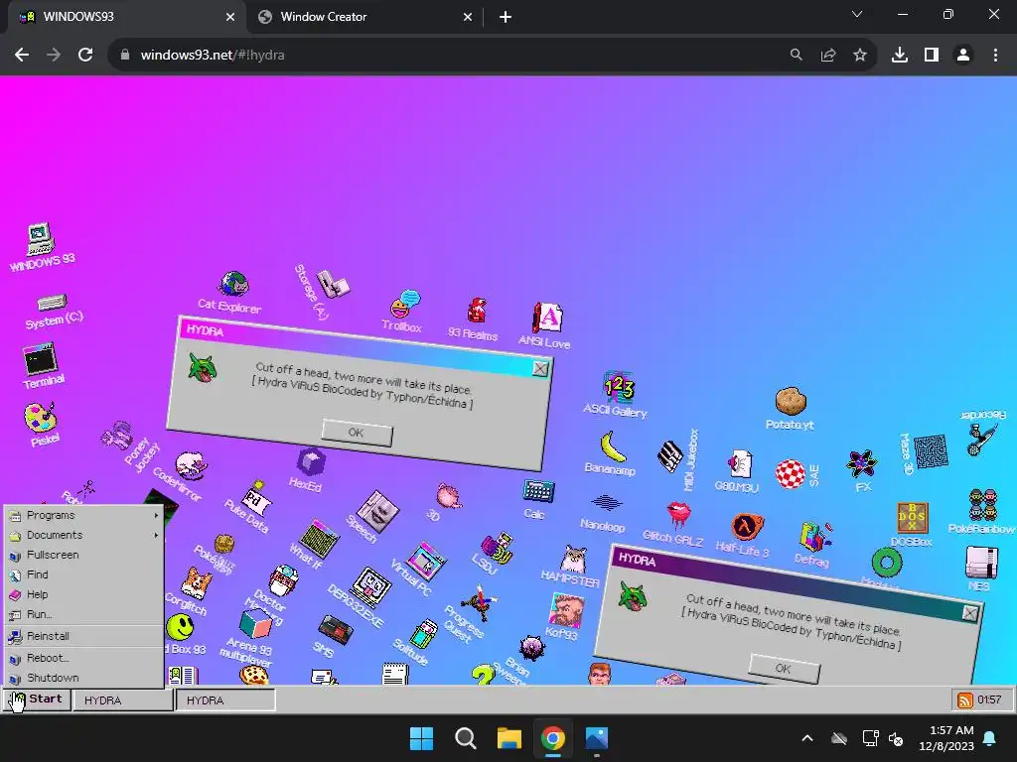Close the upper HYDRA dialog with X
The width and height of the screenshot is (1017, 762).
[540, 369]
